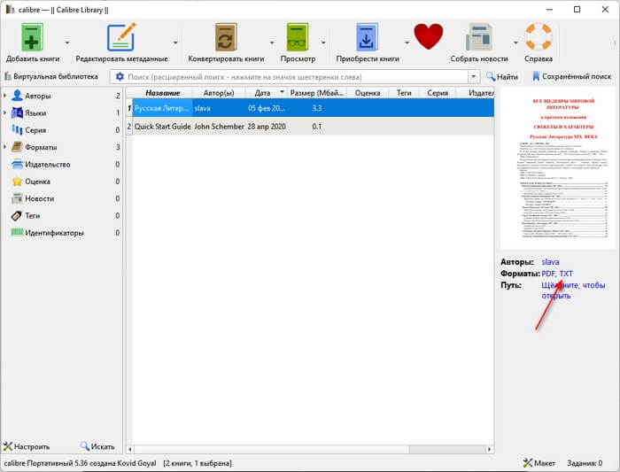Click the scroll left arrow of book list
This screenshot has height=472, width=620.
(x=129, y=450)
